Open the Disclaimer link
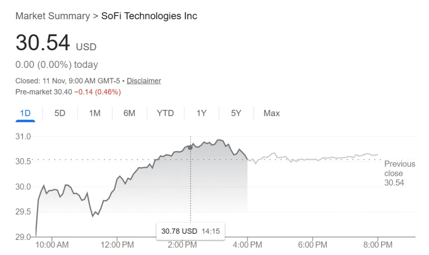The image size is (429, 255). 144,80
